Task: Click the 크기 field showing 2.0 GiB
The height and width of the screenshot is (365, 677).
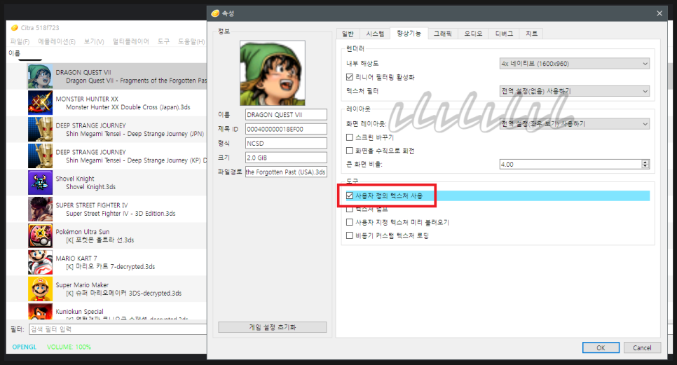Action: (x=286, y=158)
